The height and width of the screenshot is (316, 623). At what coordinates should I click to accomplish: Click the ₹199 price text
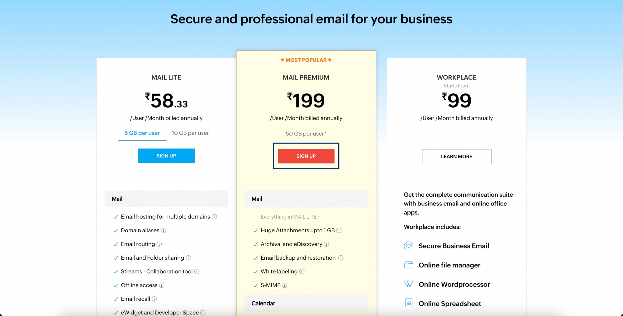(306, 100)
